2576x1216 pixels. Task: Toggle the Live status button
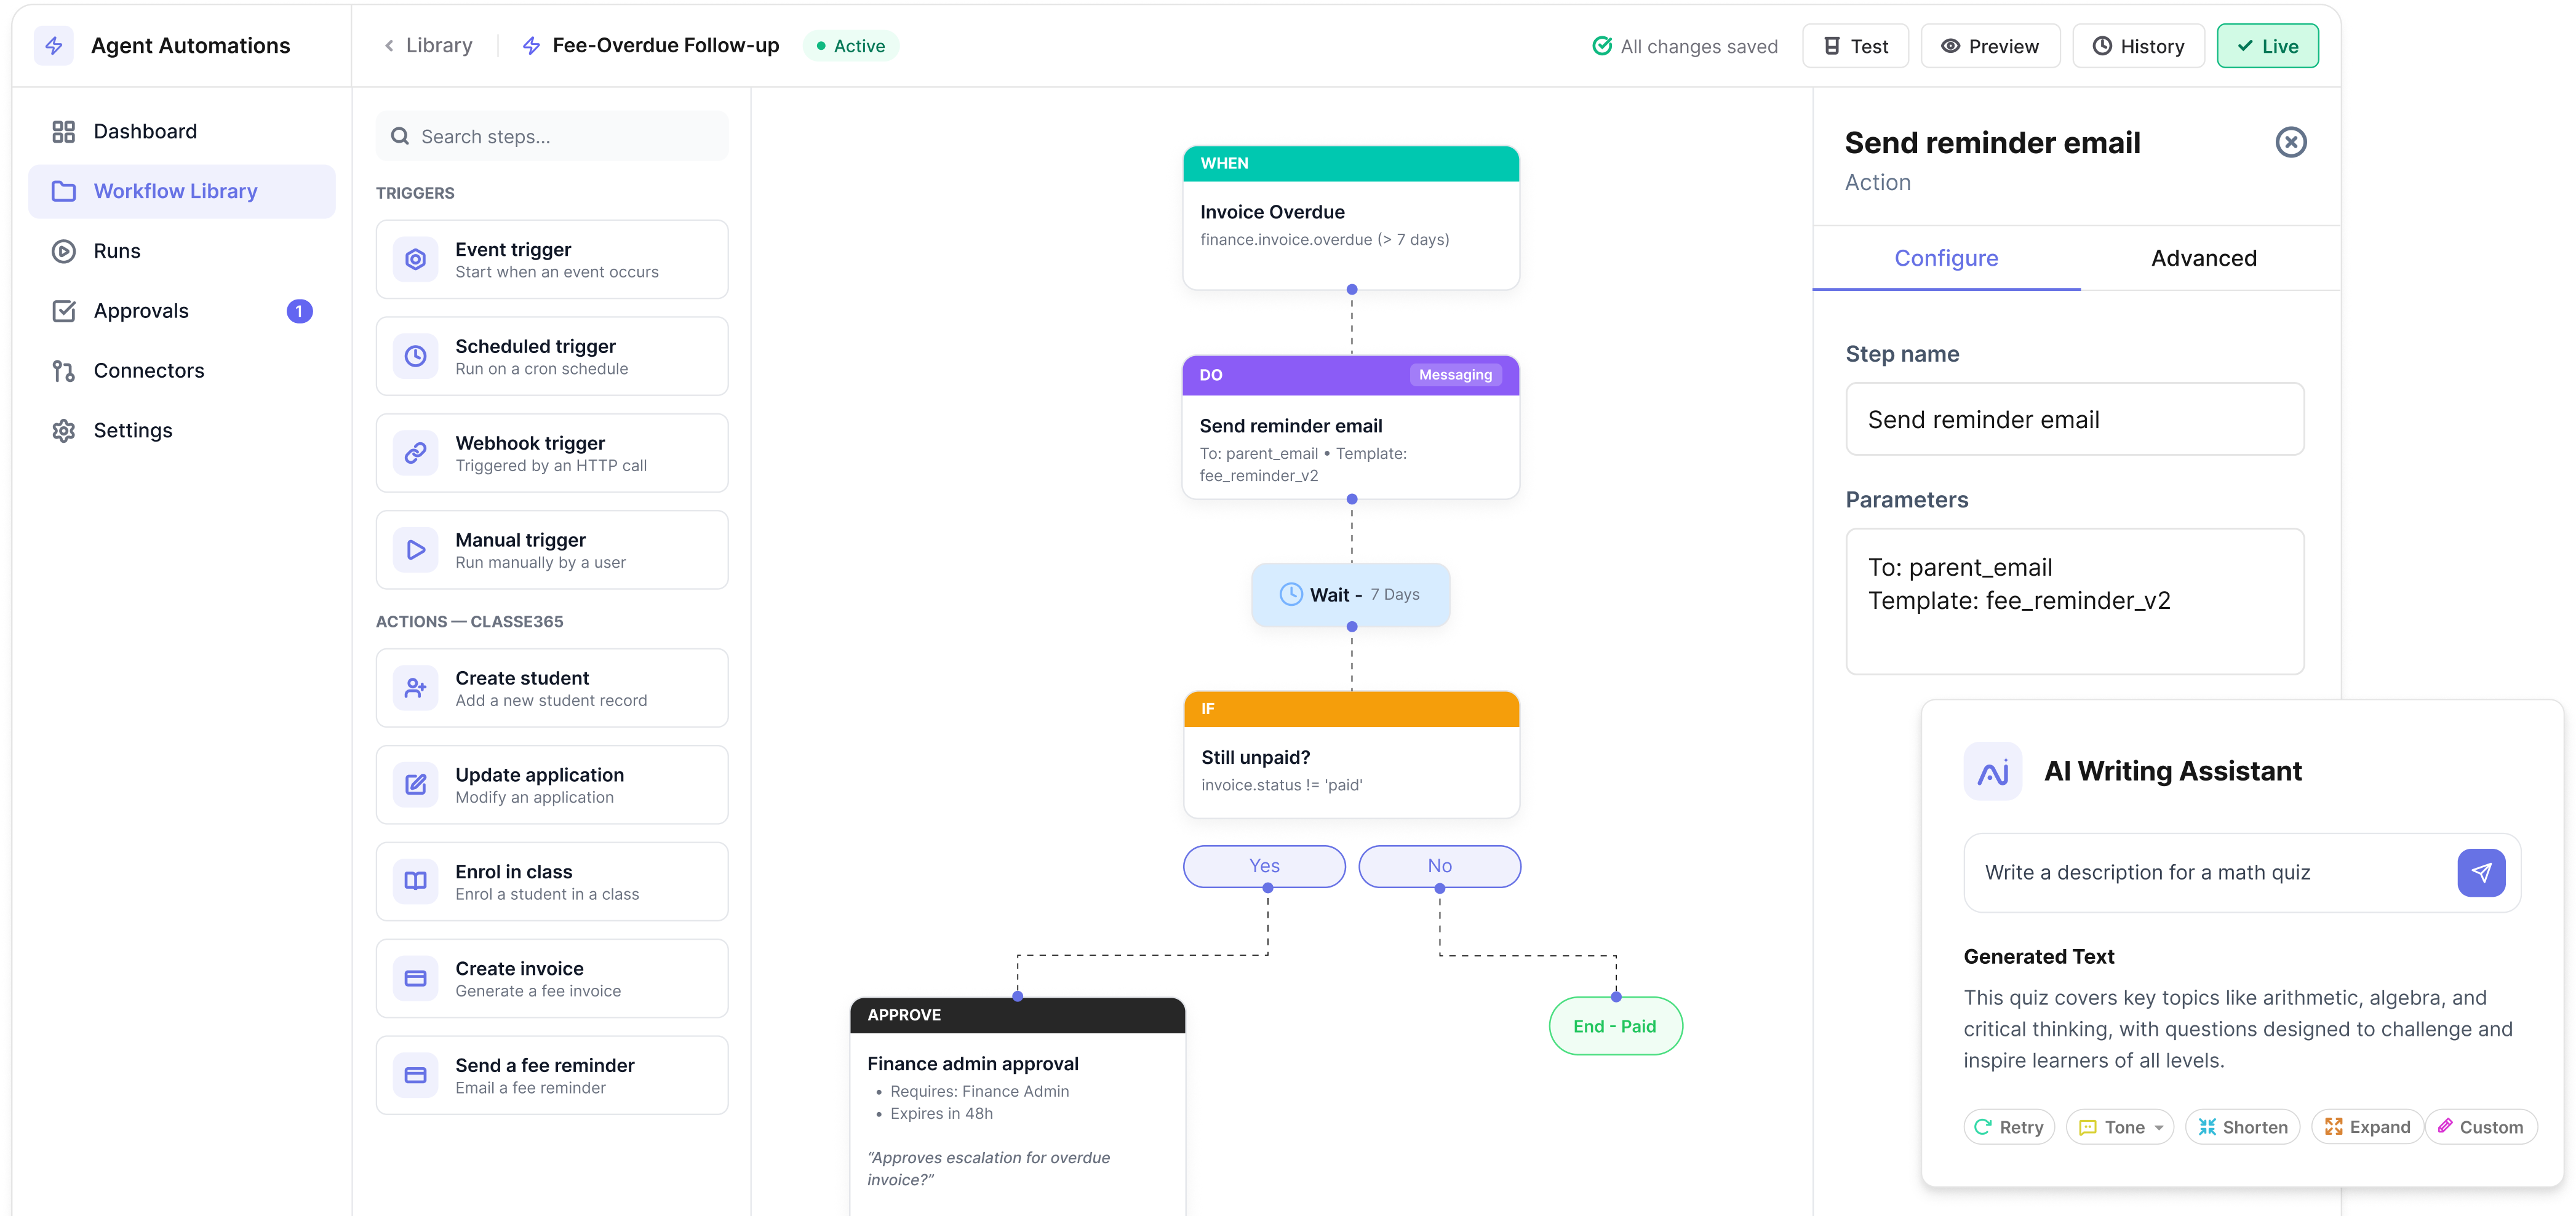2267,46
